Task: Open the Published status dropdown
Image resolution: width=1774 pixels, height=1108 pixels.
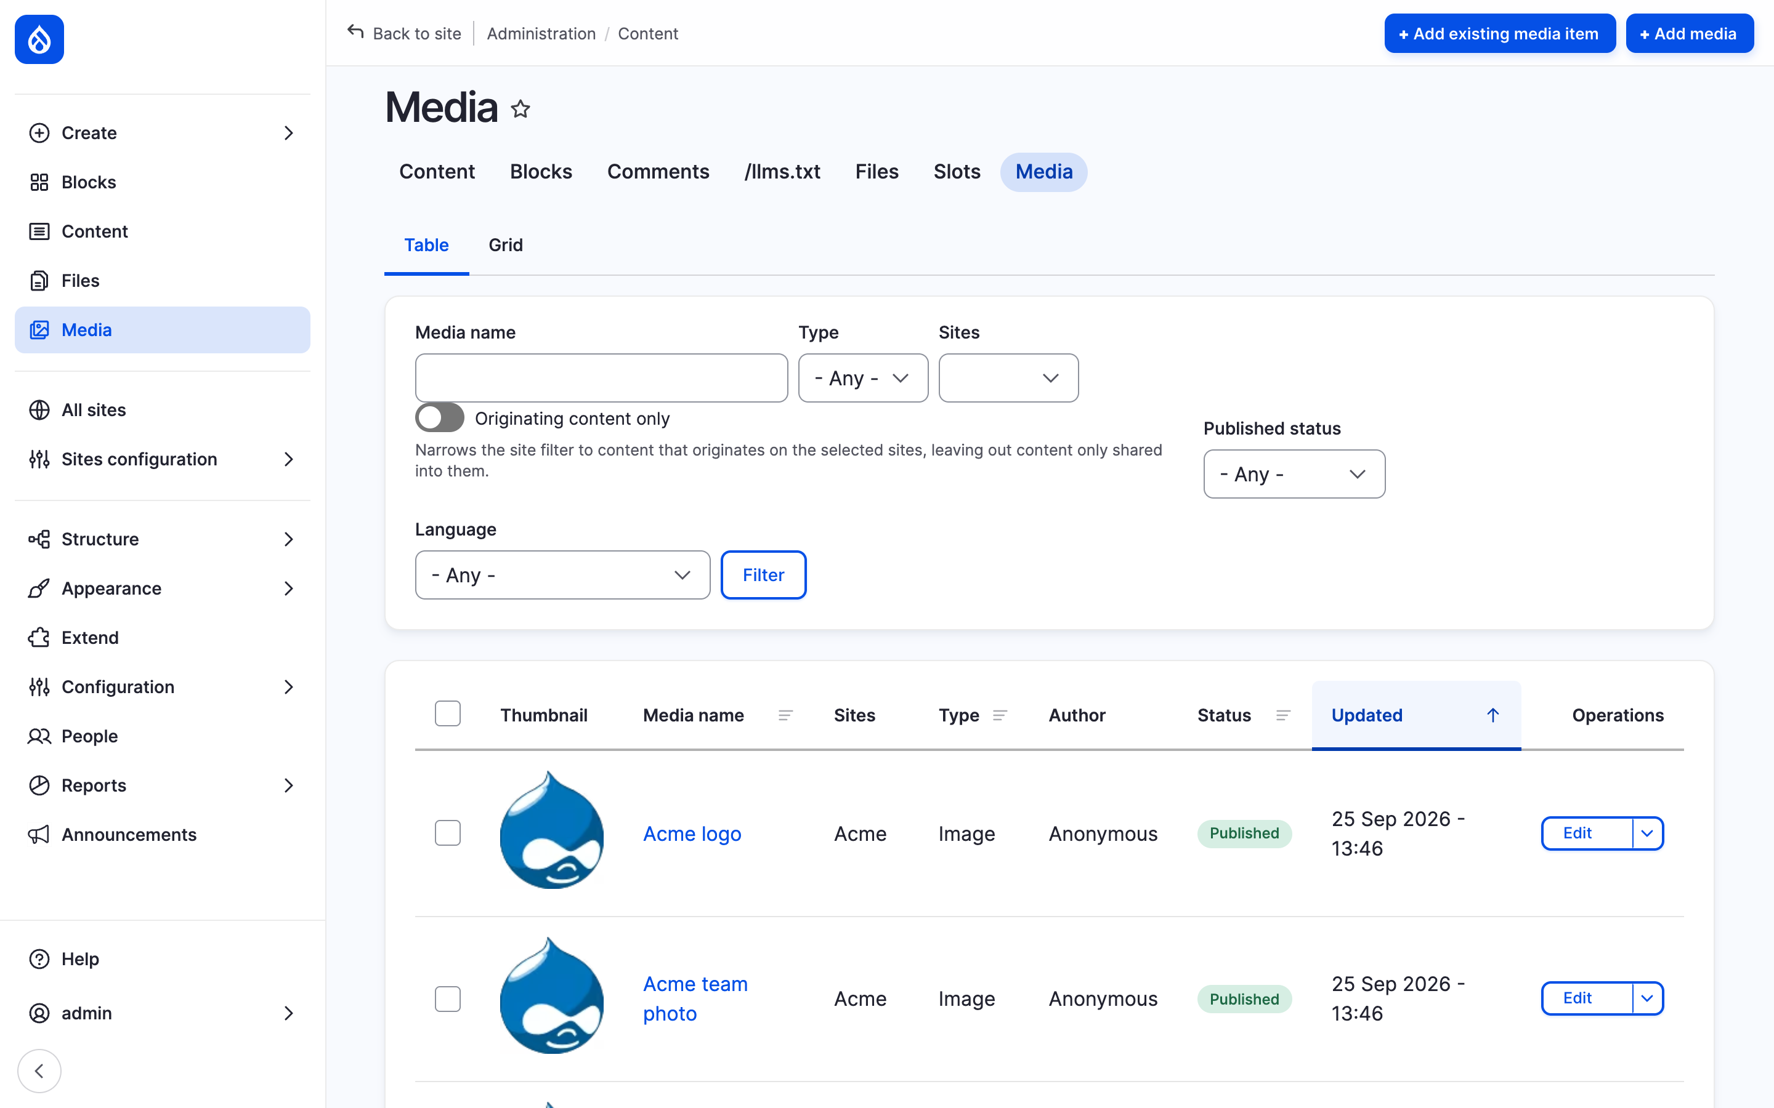Action: 1294,474
